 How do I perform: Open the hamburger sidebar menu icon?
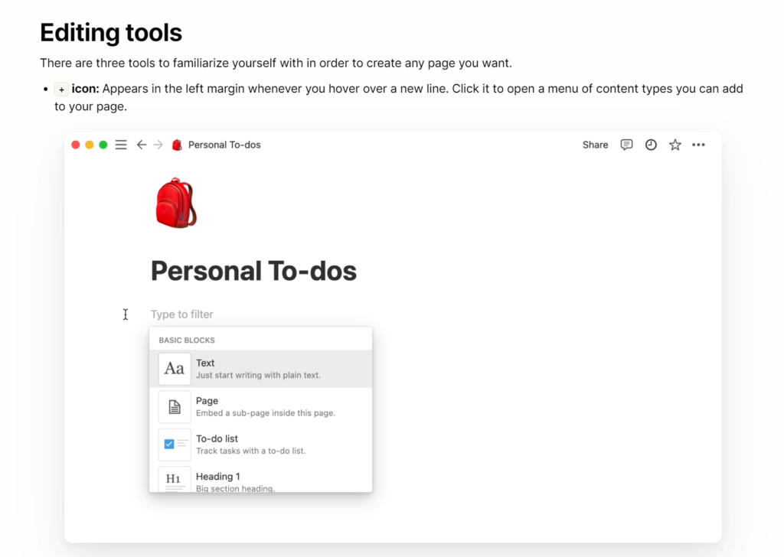point(121,145)
